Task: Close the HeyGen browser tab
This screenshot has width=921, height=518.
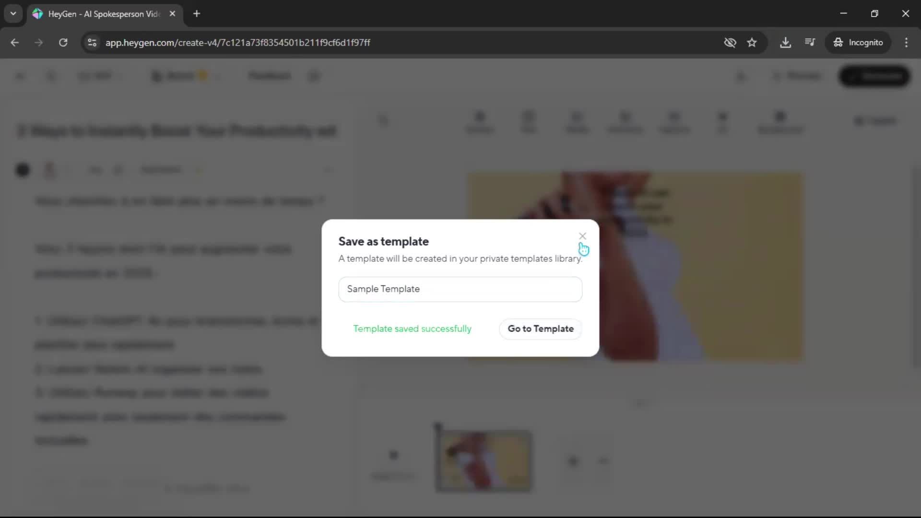Action: pos(172,14)
